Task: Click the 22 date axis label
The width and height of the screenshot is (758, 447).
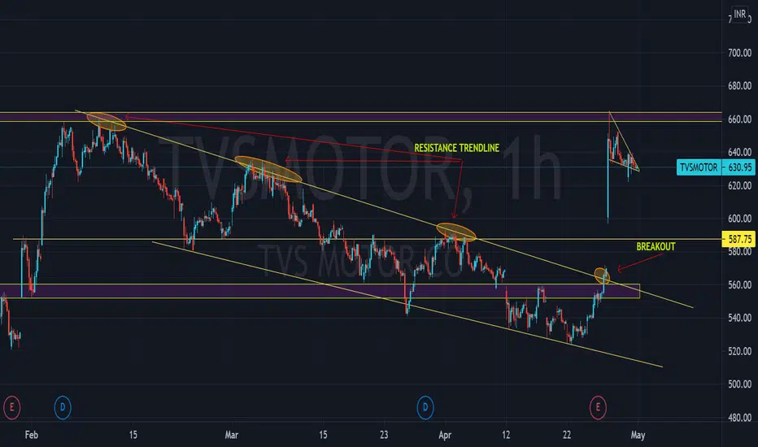Action: [567, 435]
